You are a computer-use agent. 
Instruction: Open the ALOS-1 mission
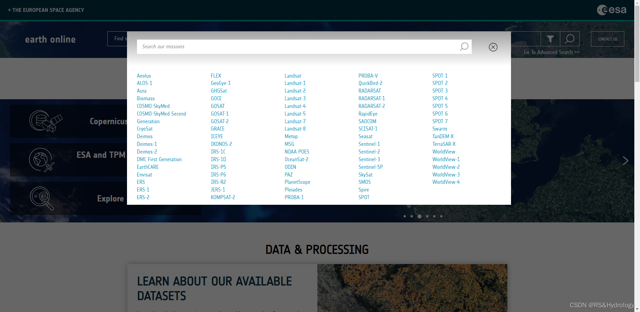tap(144, 83)
